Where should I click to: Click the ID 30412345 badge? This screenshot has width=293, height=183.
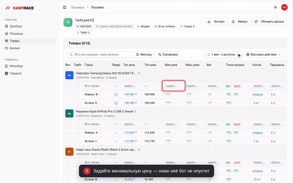[84, 26]
